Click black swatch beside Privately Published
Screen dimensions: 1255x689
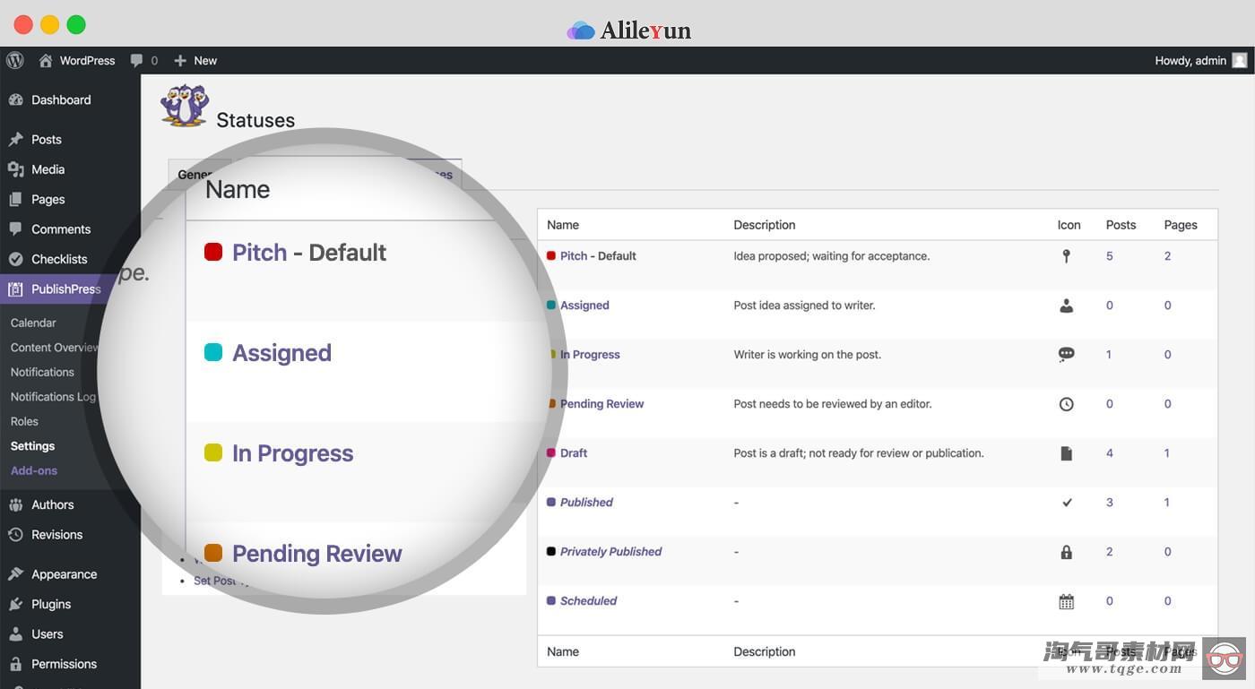(x=551, y=551)
